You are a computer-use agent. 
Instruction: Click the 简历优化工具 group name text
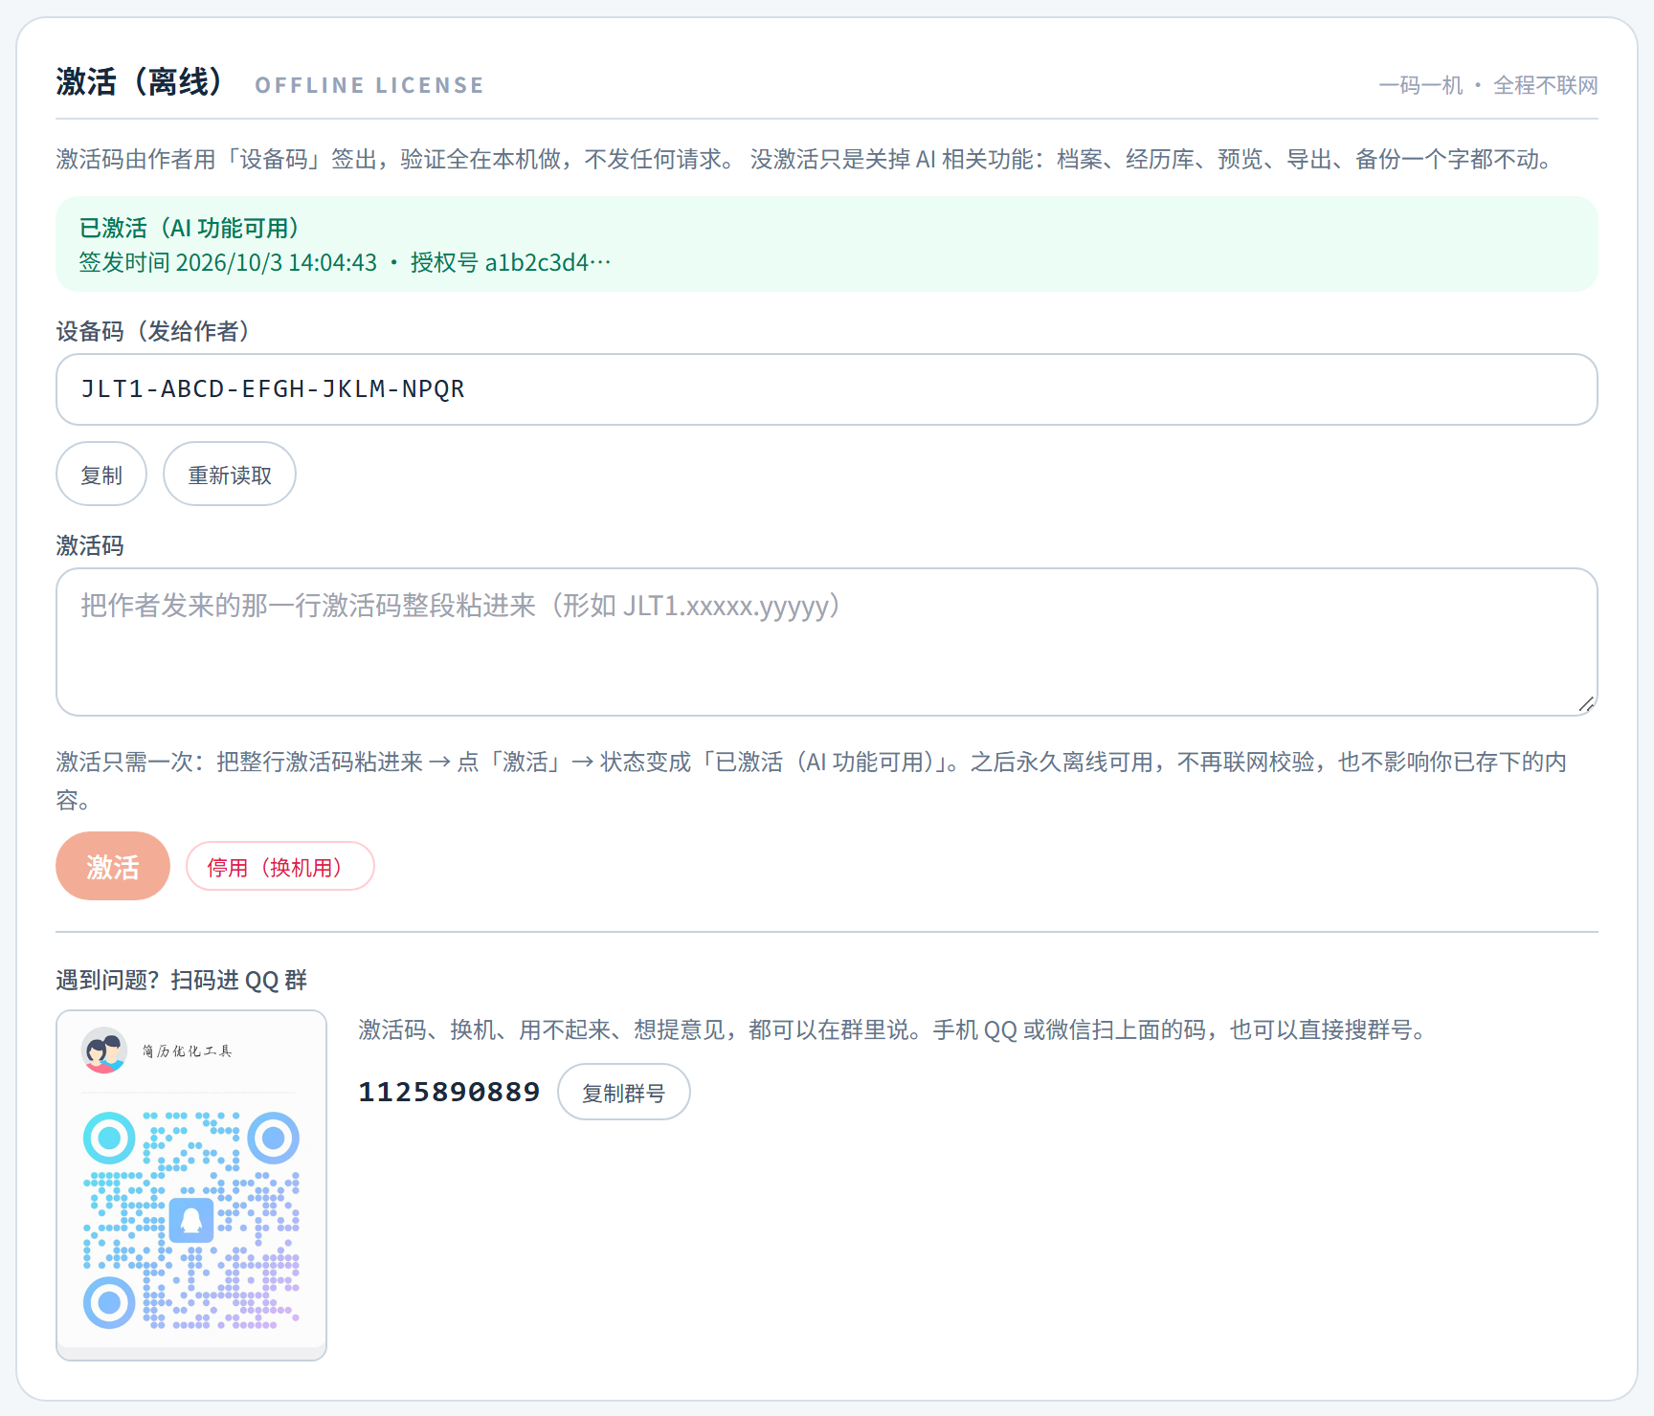[x=188, y=1051]
